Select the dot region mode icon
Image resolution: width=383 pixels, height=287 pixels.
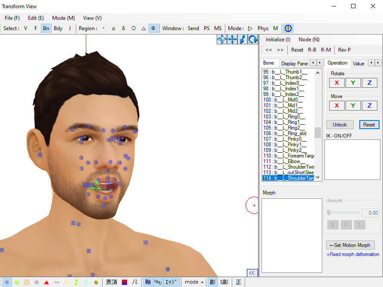[103, 28]
